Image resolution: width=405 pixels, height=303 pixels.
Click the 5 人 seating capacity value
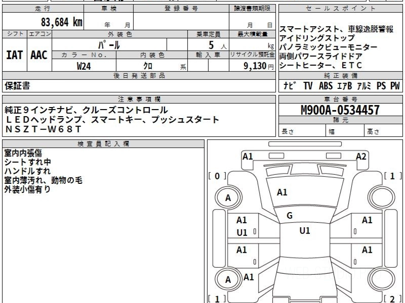(217, 45)
